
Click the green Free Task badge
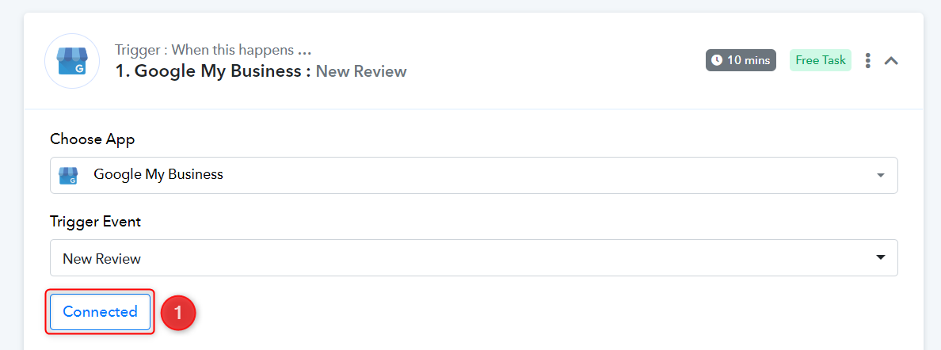[821, 60]
